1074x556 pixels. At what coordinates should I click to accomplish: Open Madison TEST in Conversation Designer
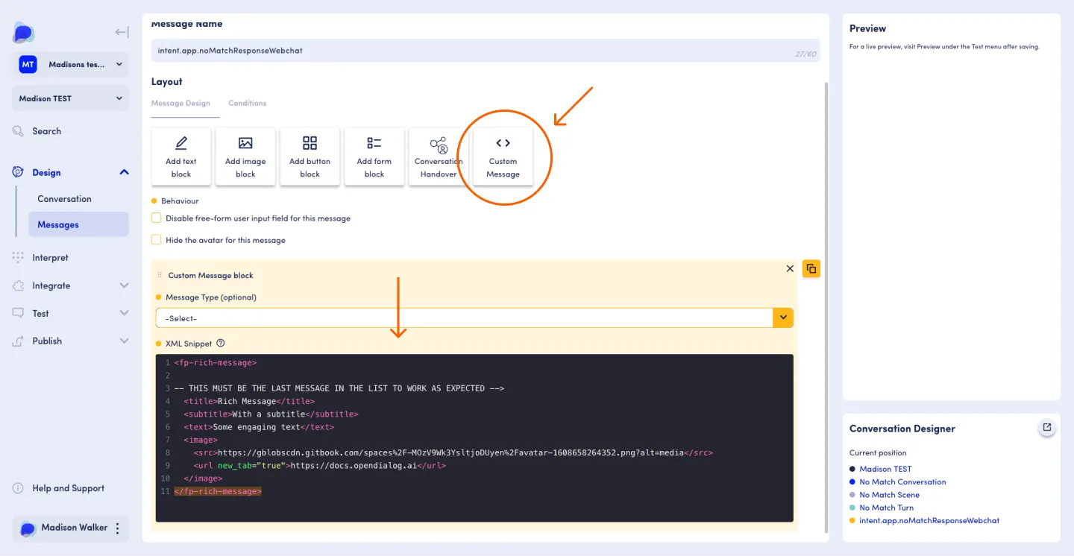click(x=885, y=469)
